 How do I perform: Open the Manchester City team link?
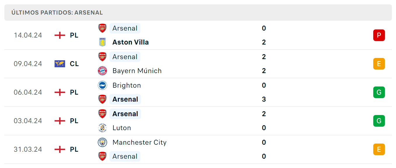[139, 142]
